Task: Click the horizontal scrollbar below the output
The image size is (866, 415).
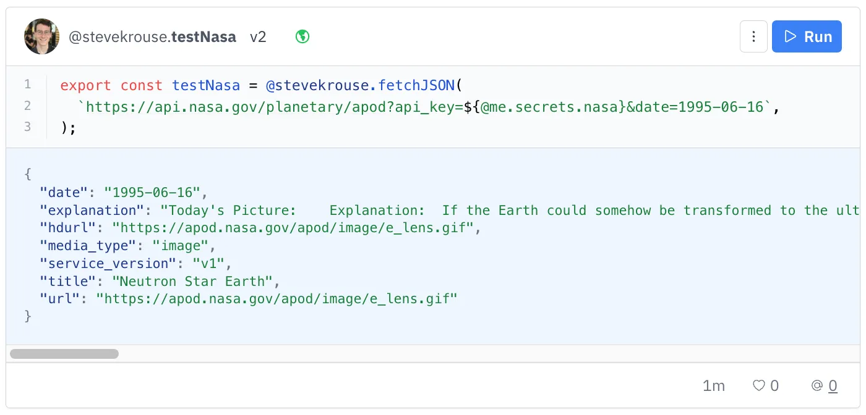Action: (64, 353)
